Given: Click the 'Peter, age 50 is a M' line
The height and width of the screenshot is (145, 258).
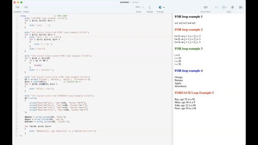Looking at the screenshot, I should click(x=185, y=108).
